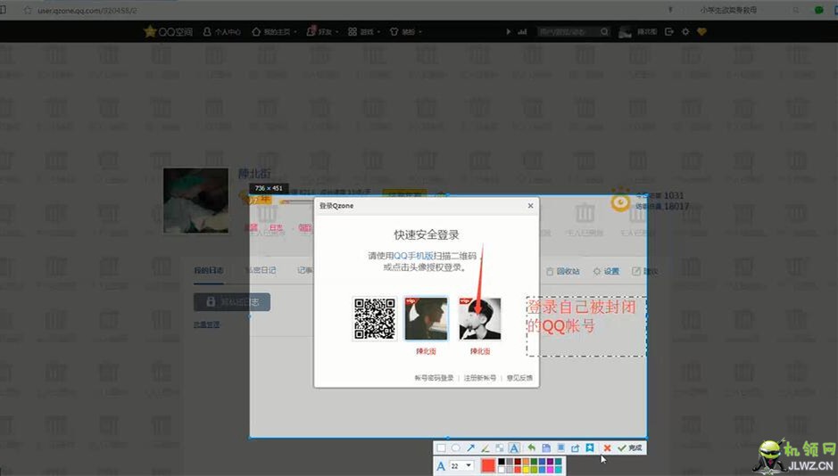This screenshot has width=838, height=476.
Task: Switch to 我的日志 tab
Action: point(209,271)
